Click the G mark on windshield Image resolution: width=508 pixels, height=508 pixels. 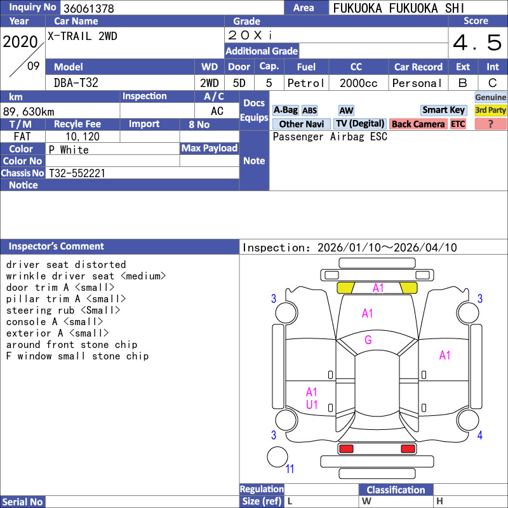pos(368,340)
